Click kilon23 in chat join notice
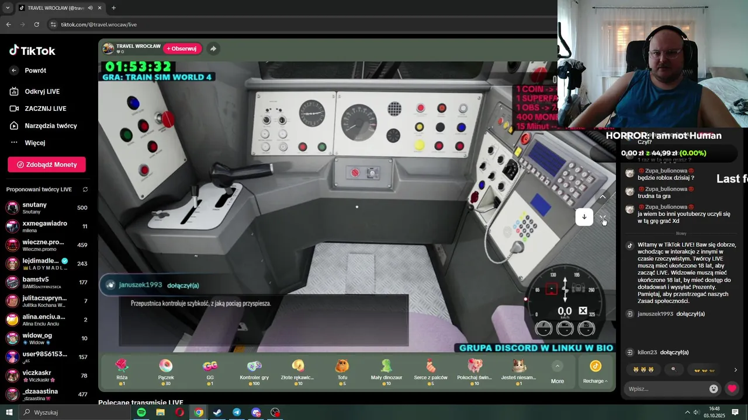748x420 pixels. tap(647, 352)
